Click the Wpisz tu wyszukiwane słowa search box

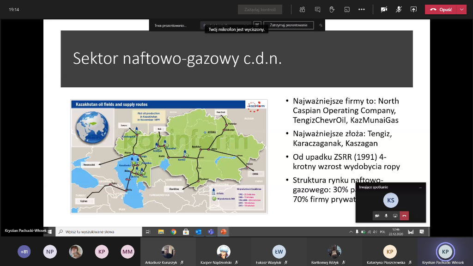point(99,232)
